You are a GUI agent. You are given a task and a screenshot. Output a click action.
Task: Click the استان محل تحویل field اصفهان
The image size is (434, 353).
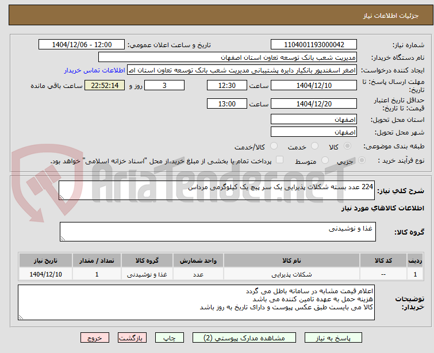coord(314,120)
